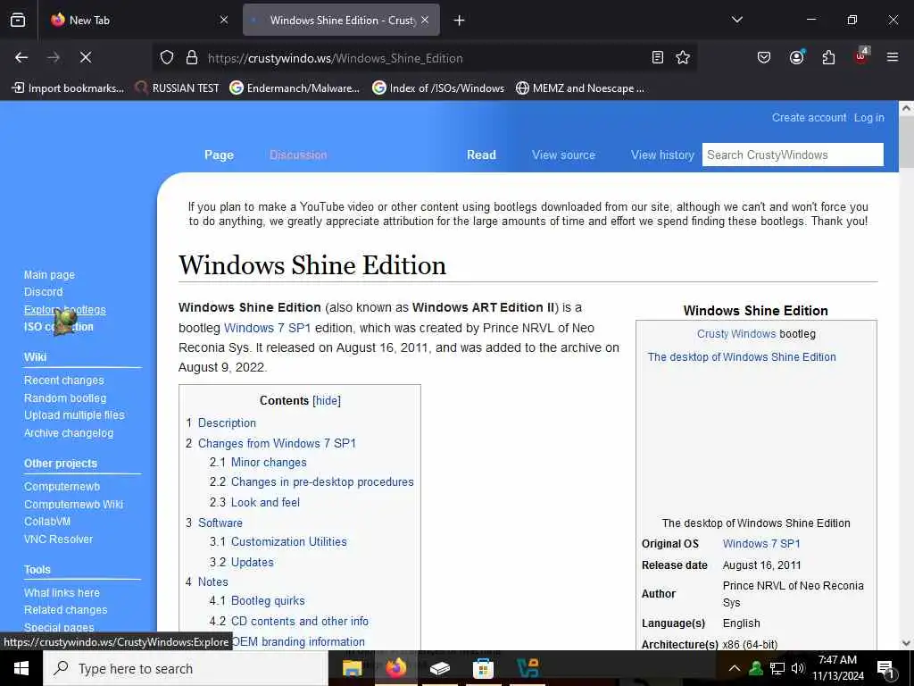Open the volume speaker tray icon

click(797, 668)
